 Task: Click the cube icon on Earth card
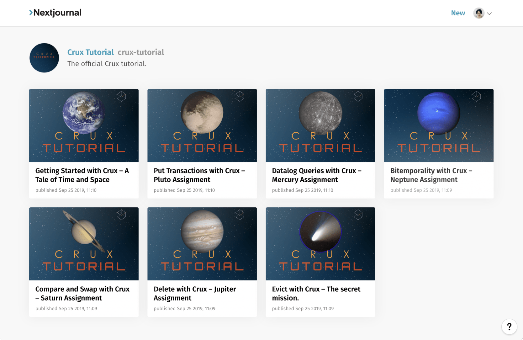(x=122, y=96)
